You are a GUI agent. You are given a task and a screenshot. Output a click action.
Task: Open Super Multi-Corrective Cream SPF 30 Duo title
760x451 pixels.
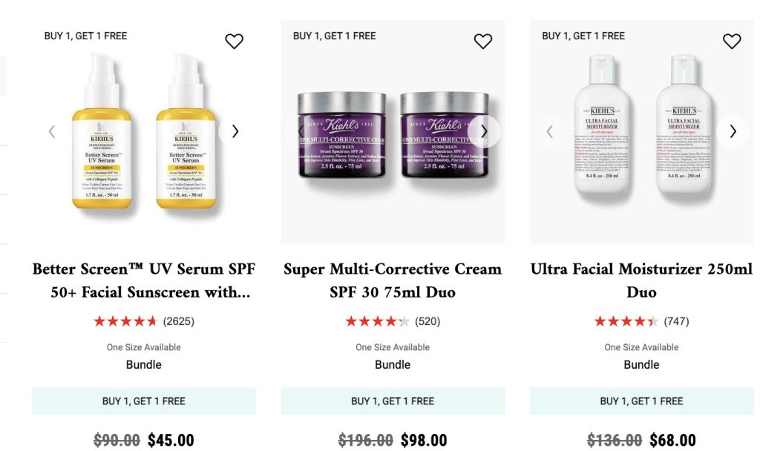click(393, 280)
